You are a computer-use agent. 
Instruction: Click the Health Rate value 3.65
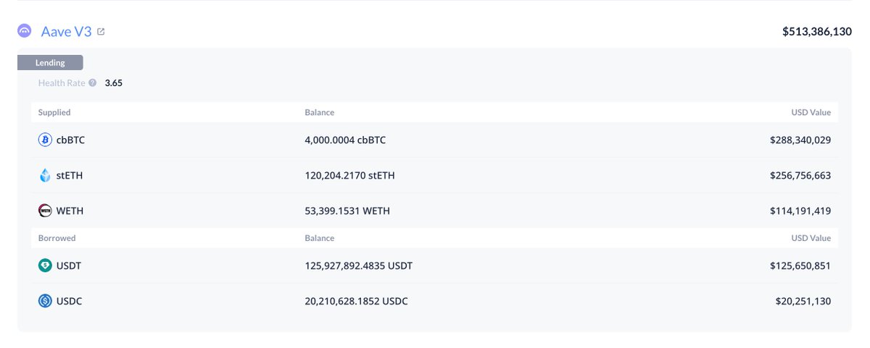click(114, 83)
